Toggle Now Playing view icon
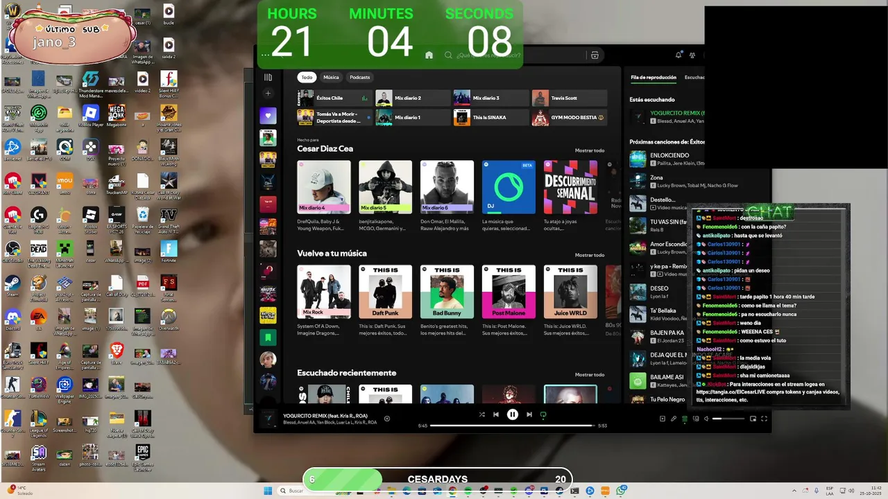Image resolution: width=888 pixels, height=499 pixels. coord(662,419)
